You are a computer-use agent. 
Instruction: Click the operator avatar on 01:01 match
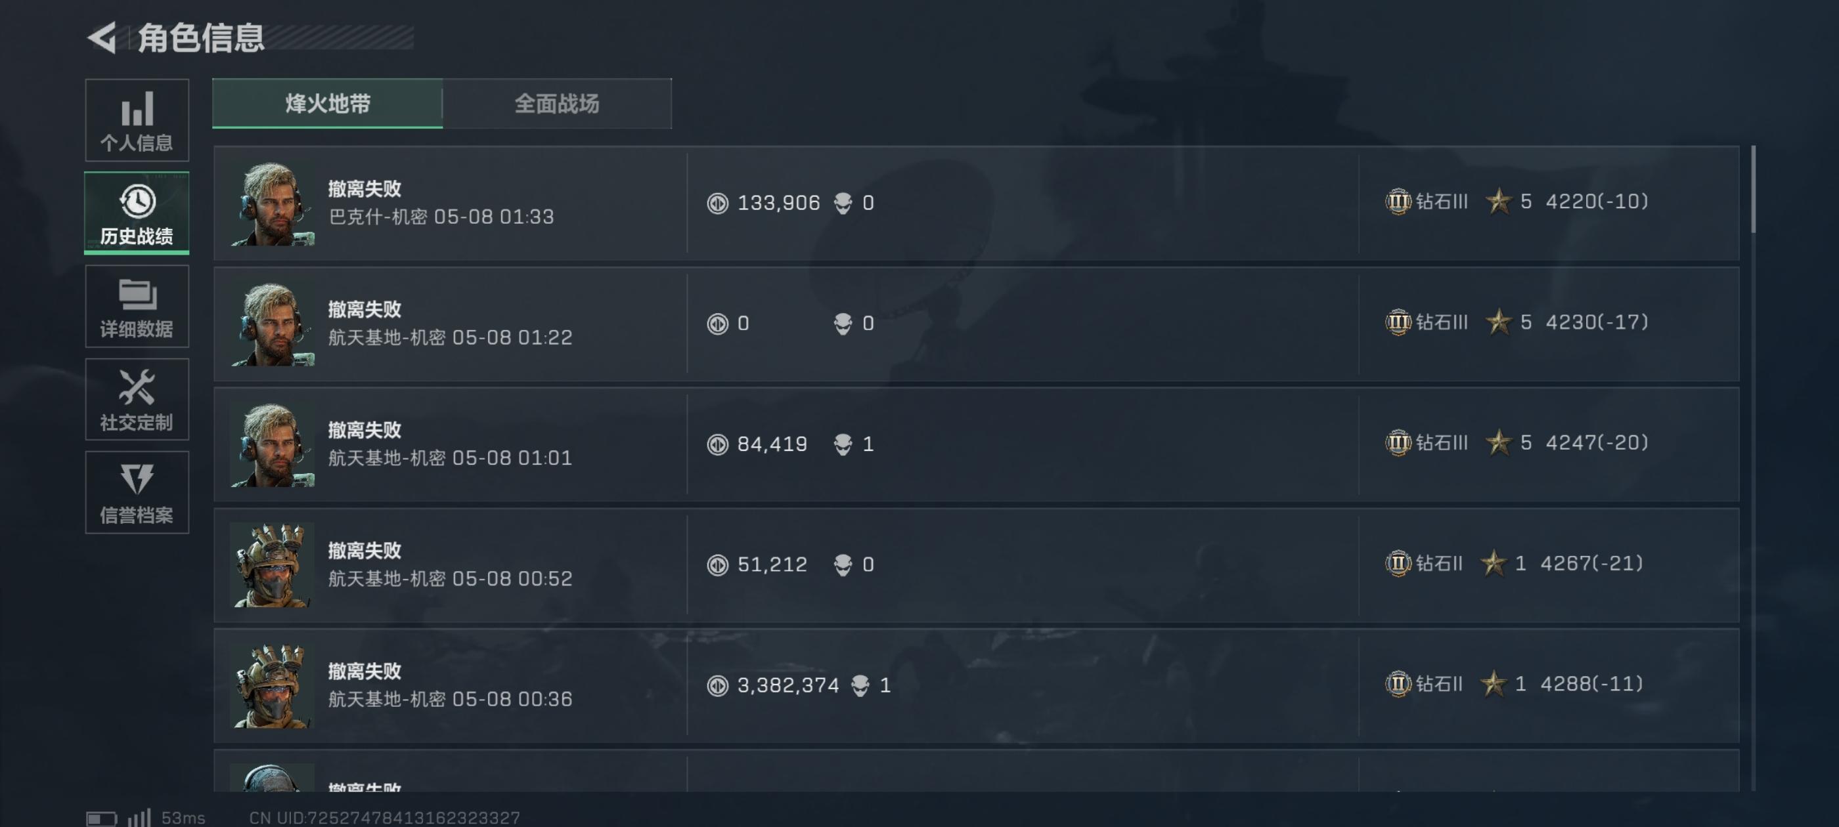click(272, 444)
